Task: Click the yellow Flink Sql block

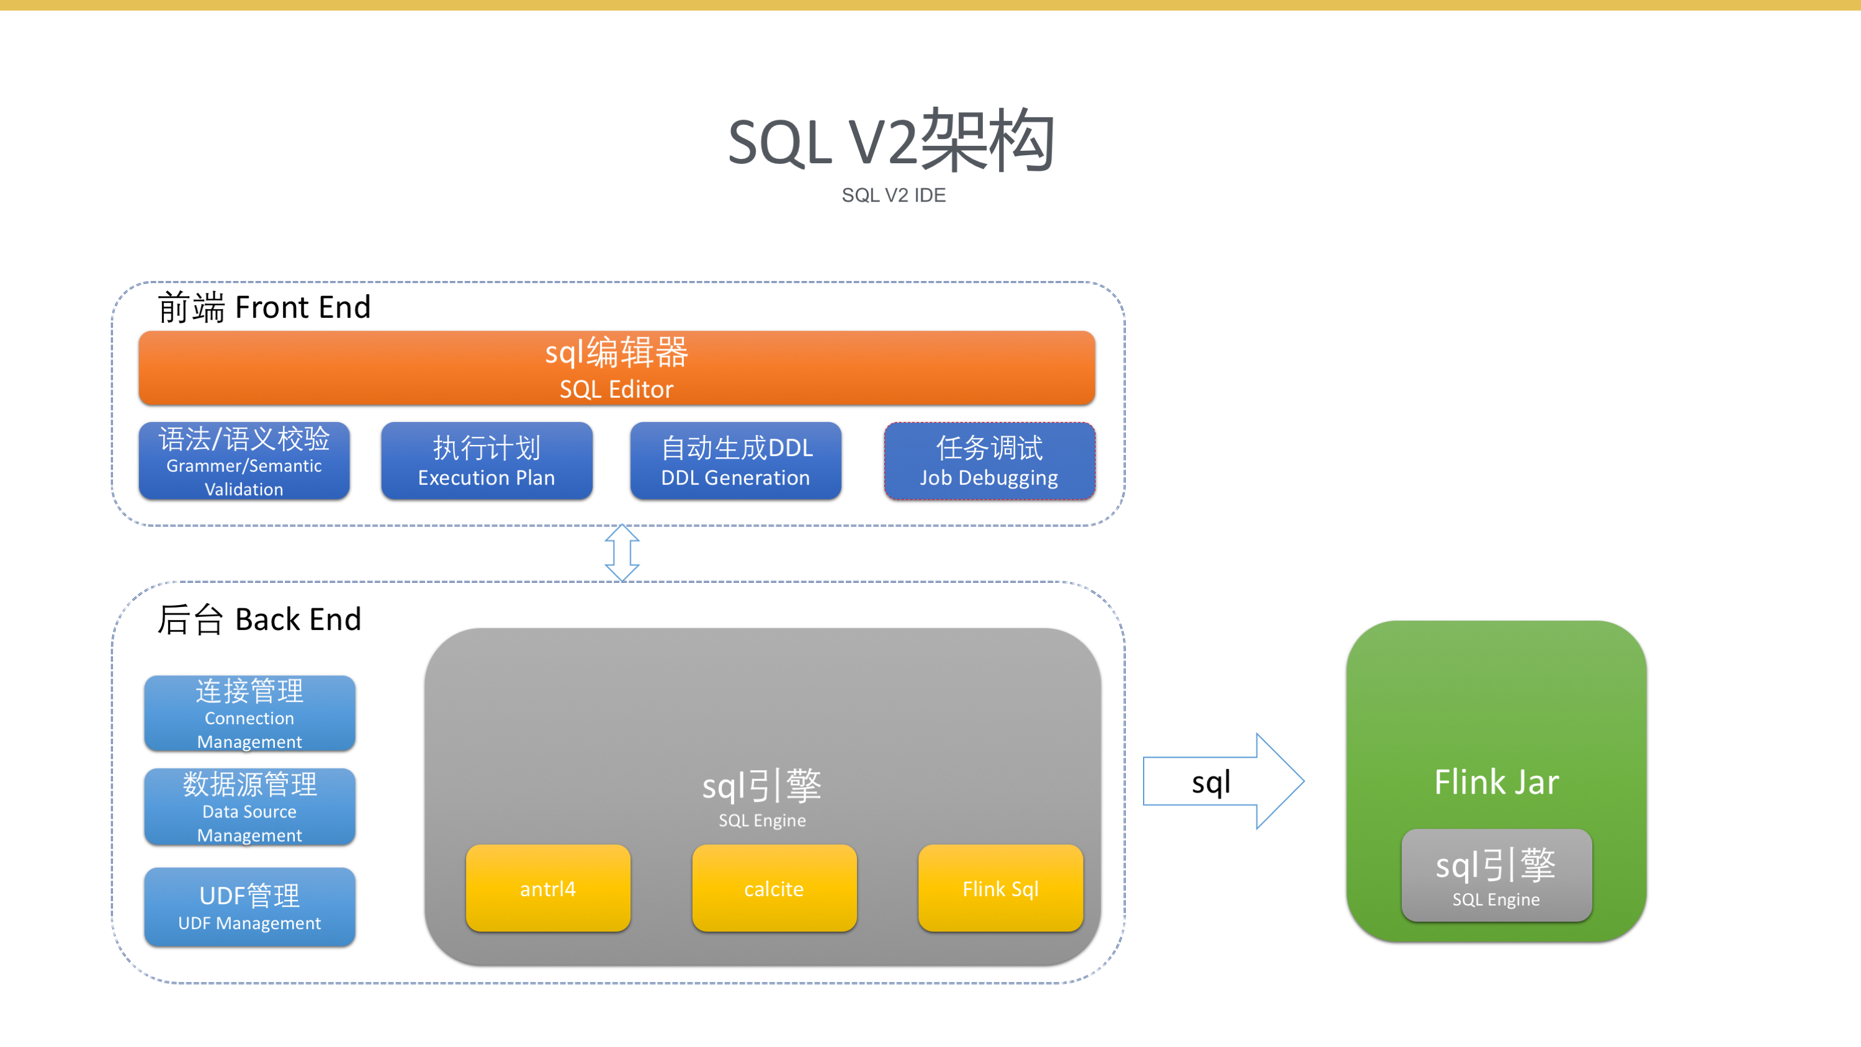Action: [1000, 888]
